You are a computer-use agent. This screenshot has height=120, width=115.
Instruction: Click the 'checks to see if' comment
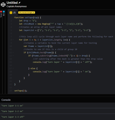coord(50,49)
